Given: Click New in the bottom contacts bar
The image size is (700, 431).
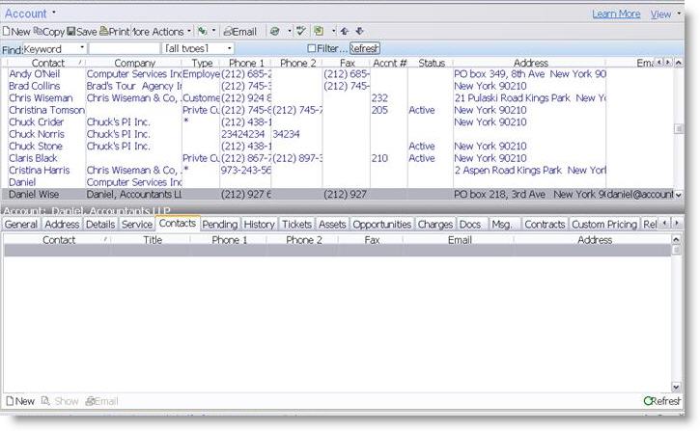Looking at the screenshot, I should (19, 401).
